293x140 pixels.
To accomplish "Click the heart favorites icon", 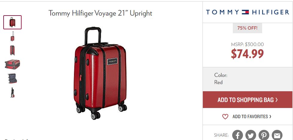I will pyautogui.click(x=225, y=117).
